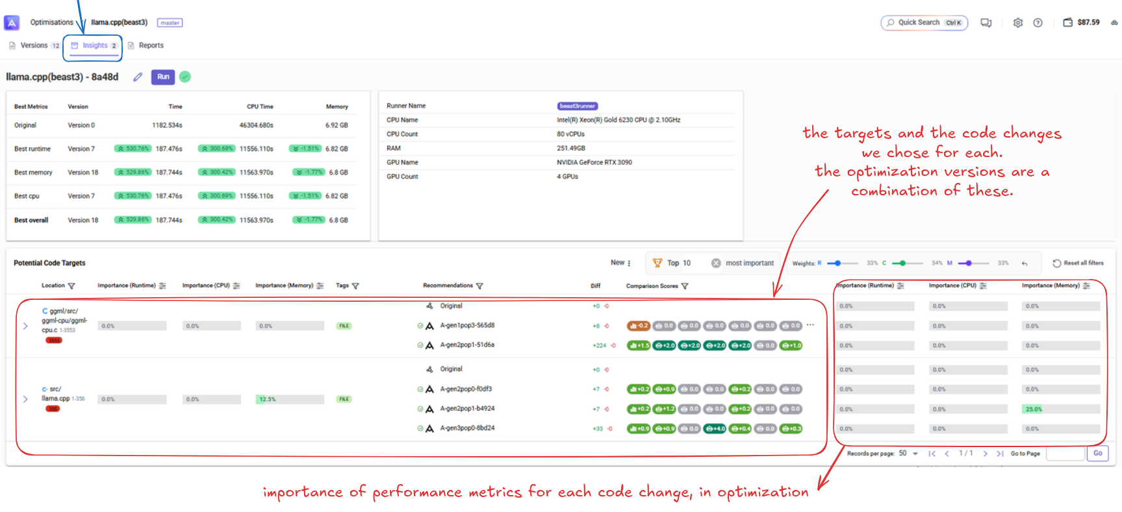
Task: Adjust the green C weight slider handle
Action: (x=902, y=263)
